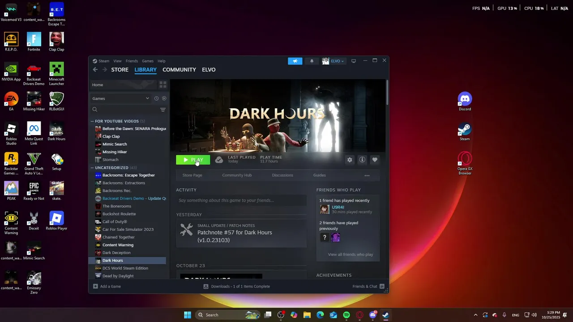573x322 pixels.
Task: Open the Friends menu
Action: tap(132, 61)
